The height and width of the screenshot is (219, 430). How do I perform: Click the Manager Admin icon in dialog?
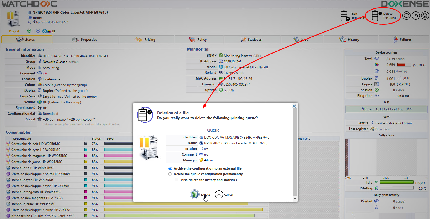coord(201,160)
